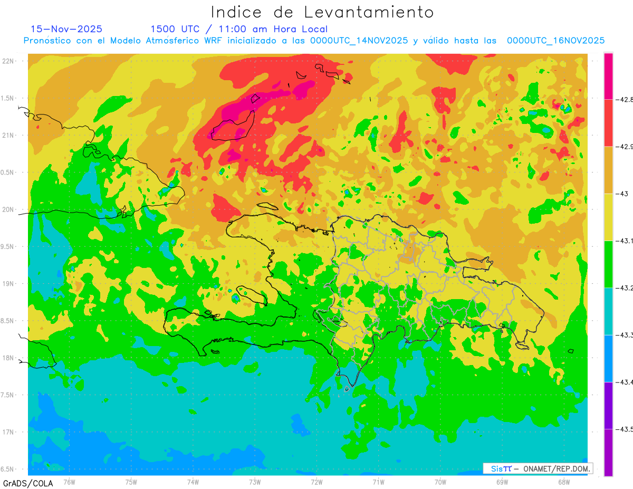Click the '74W' longitude label
The width and height of the screenshot is (633, 489).
coord(193,482)
